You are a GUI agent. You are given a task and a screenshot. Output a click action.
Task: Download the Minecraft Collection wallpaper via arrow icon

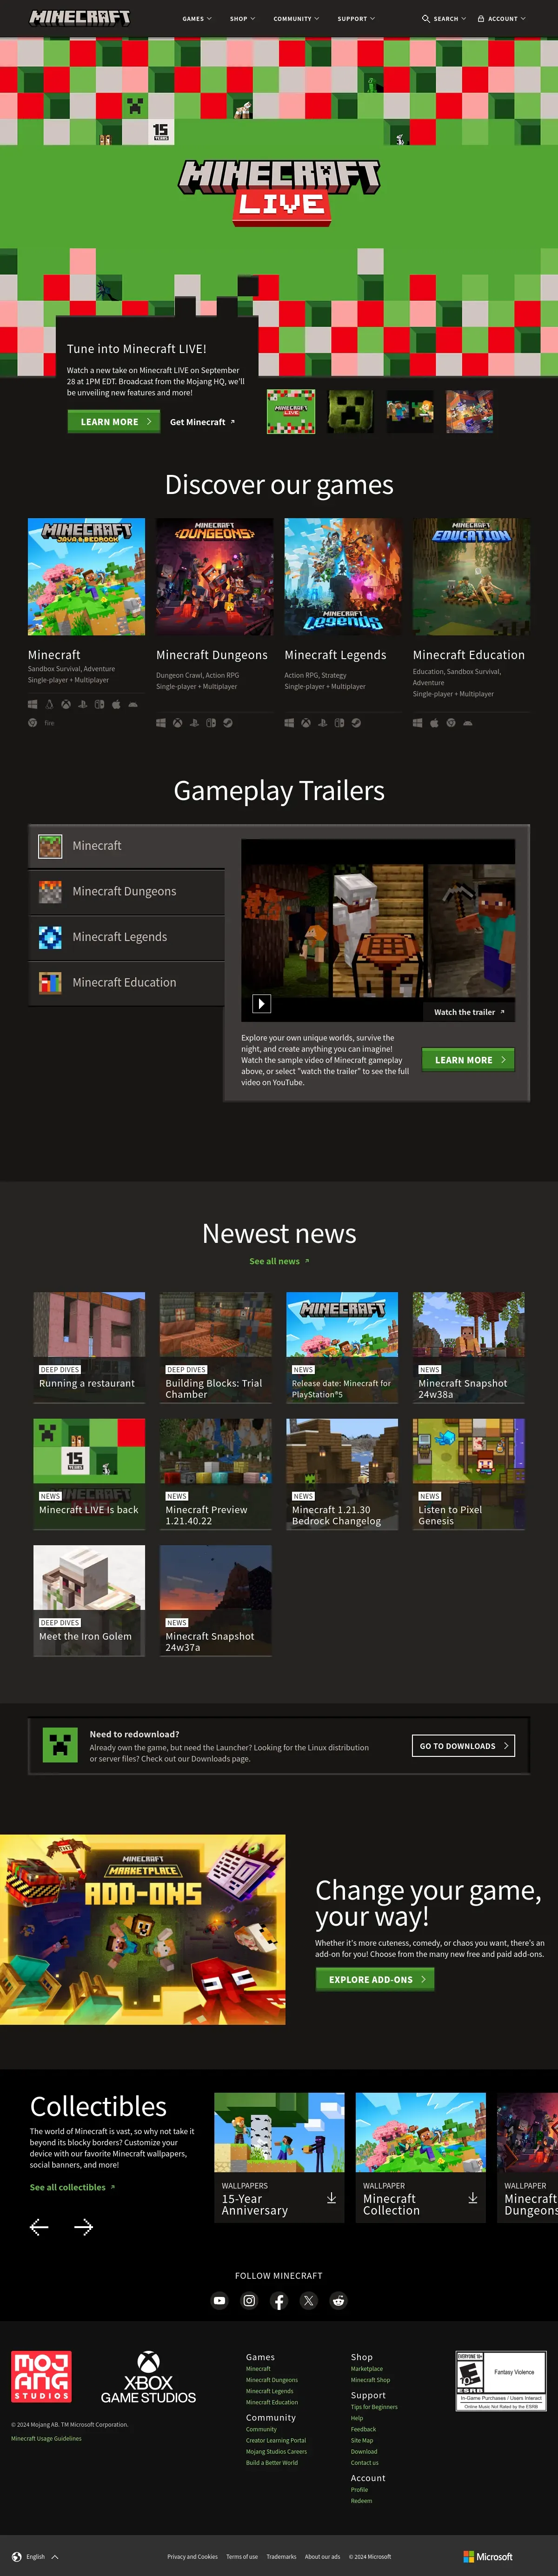coord(473,2198)
